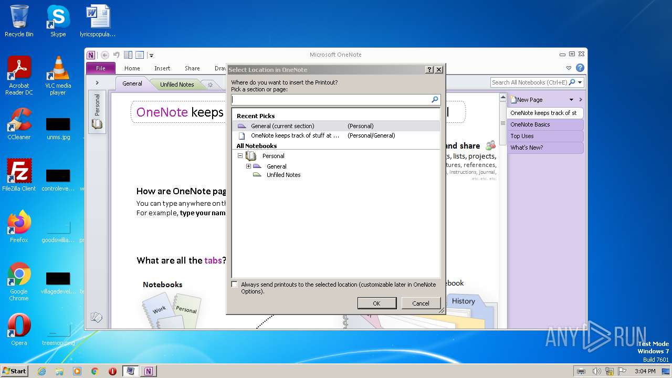Click the Back navigation arrow in OneNote
672x378 pixels.
point(104,55)
